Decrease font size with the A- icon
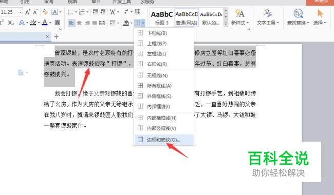334x195 pixels. (x=35, y=12)
